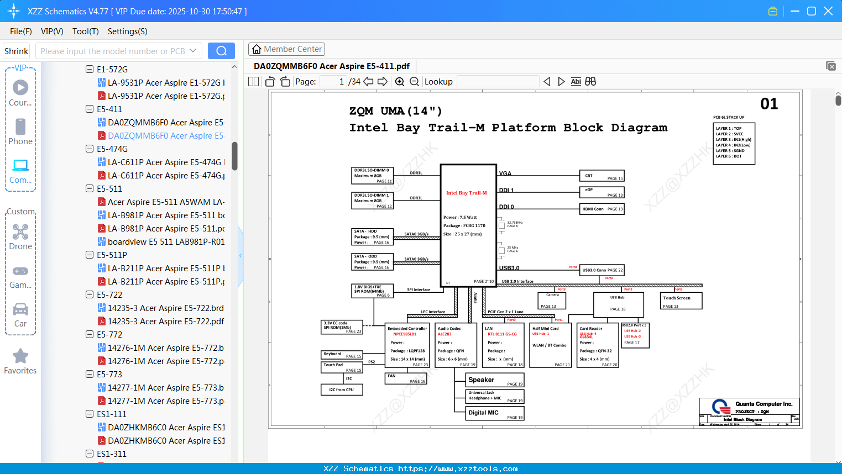This screenshot has width=842, height=474.
Task: Open LA-C611P Acer Aspire E5-474G PDF file
Action: pyautogui.click(x=161, y=175)
